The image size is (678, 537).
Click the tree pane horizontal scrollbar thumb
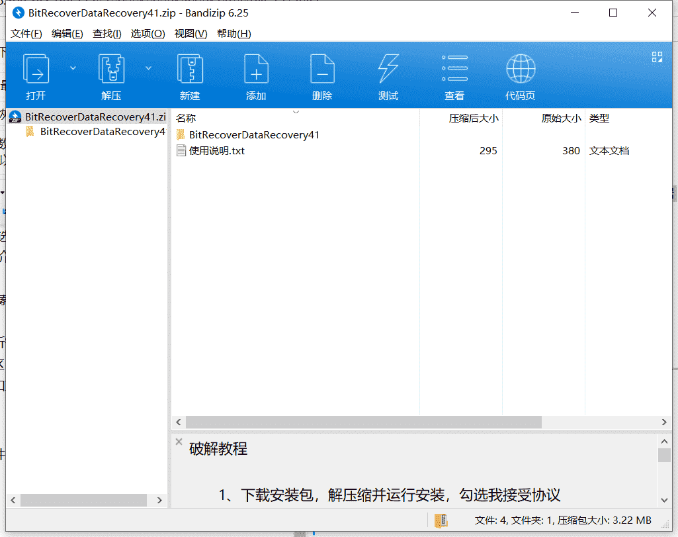(83, 500)
